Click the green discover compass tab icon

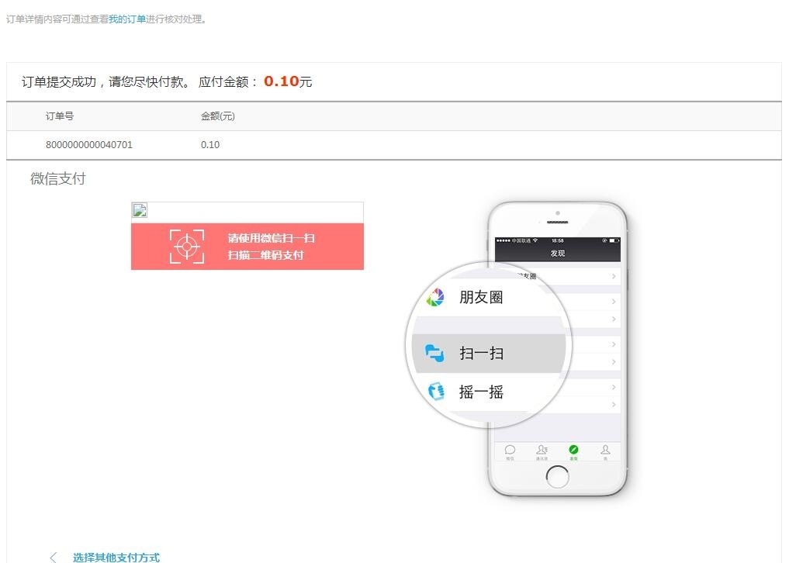[x=573, y=450]
